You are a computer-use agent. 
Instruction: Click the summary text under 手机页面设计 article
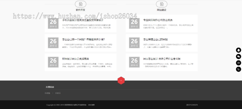point(86,26)
